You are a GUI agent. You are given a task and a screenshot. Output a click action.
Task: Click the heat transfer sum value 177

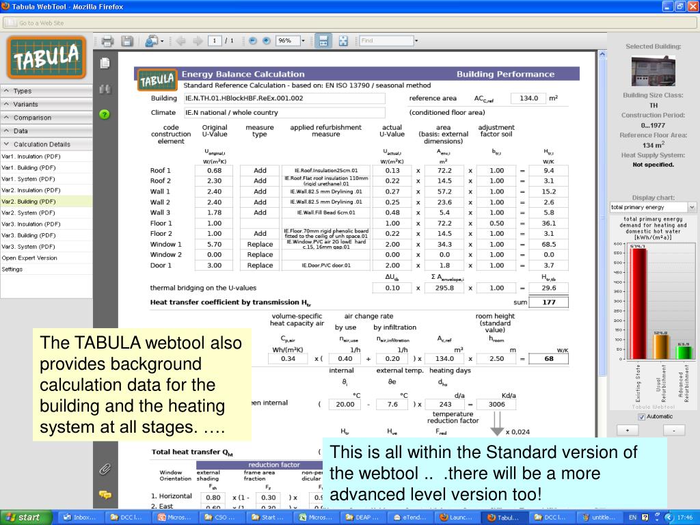coord(549,302)
